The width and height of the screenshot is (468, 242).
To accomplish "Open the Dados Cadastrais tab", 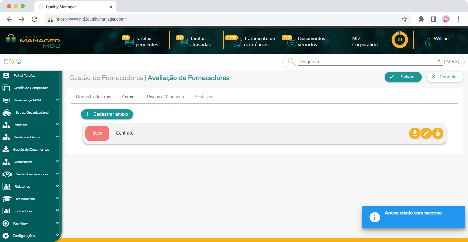I will click(x=93, y=97).
